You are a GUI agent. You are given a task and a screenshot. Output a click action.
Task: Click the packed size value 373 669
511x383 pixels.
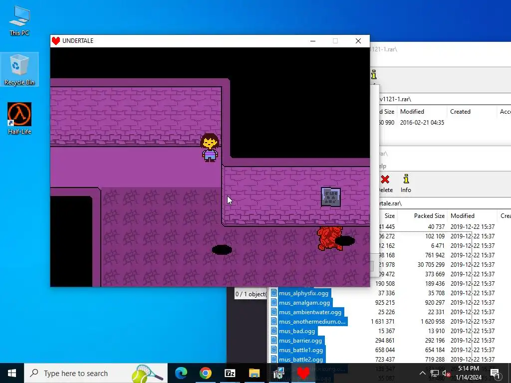pyautogui.click(x=435, y=274)
